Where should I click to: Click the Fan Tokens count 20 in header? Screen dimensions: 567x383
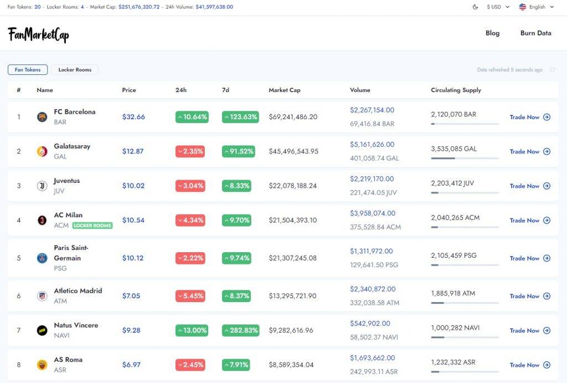tap(38, 7)
